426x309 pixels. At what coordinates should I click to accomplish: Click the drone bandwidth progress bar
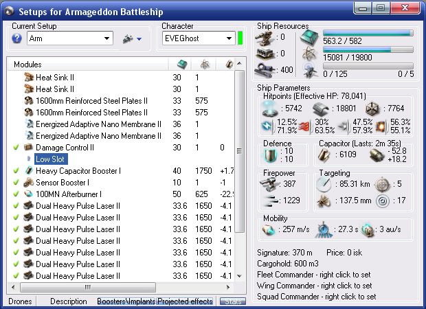pos(368,66)
